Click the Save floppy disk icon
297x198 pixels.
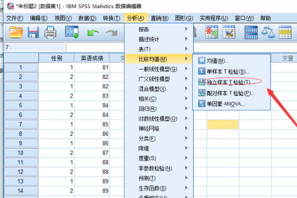click(x=33, y=32)
